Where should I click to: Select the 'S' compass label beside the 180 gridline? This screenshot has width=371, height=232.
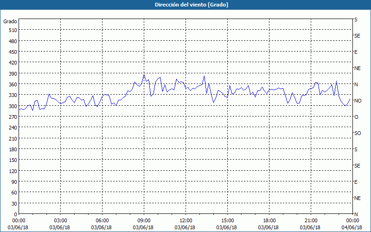click(356, 149)
